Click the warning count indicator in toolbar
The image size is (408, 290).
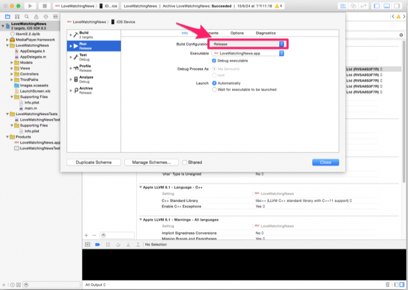click(278, 6)
